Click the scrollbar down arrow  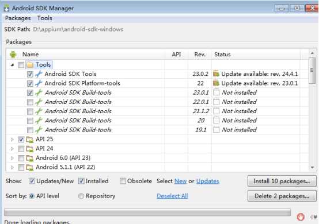tap(312, 167)
